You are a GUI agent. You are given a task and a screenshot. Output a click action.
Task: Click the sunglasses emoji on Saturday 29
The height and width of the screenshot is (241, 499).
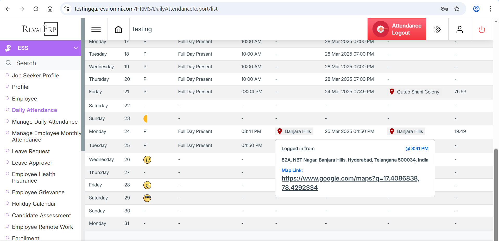pos(147,198)
